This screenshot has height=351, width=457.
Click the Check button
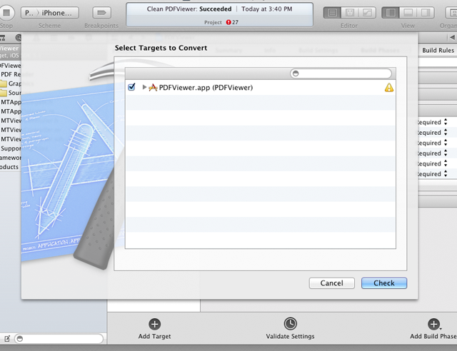pos(384,283)
